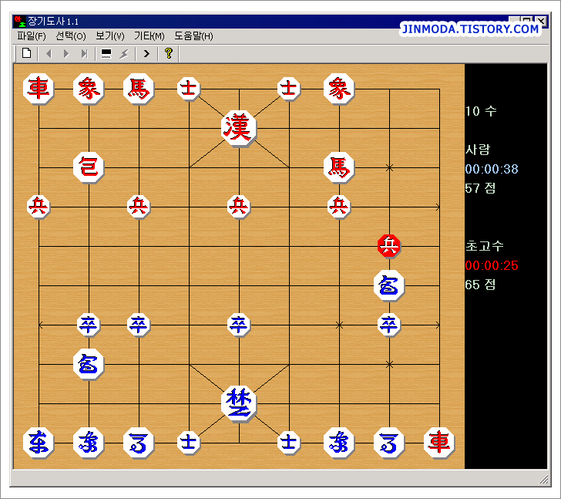Open the 선택(O) menu
Screen dimensions: 561x499
[70, 36]
